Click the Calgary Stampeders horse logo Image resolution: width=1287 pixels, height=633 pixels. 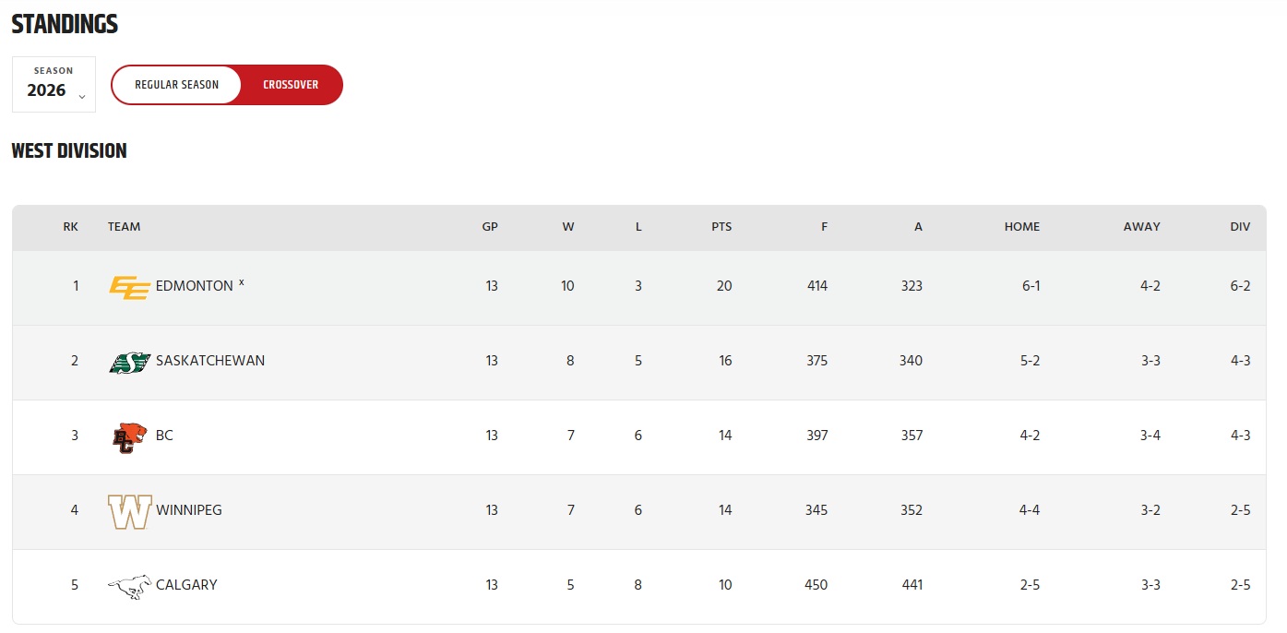pyautogui.click(x=129, y=587)
